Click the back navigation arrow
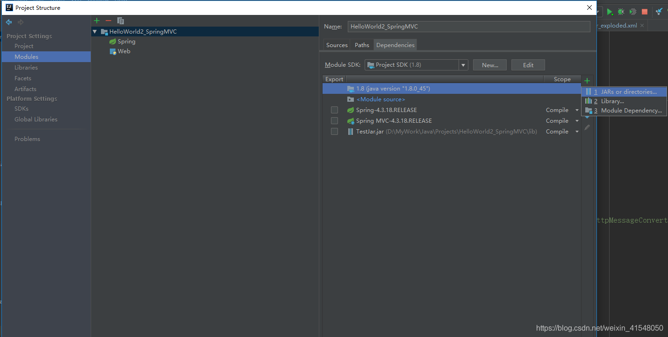The height and width of the screenshot is (337, 668). (9, 22)
